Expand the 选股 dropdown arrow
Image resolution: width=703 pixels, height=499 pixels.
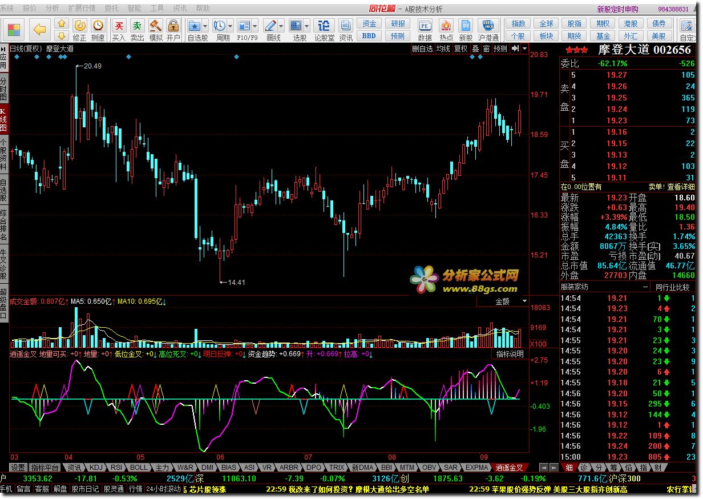tap(306, 26)
